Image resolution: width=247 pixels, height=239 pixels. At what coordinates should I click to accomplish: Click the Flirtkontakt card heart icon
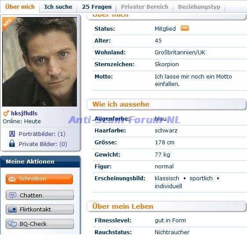12,210
